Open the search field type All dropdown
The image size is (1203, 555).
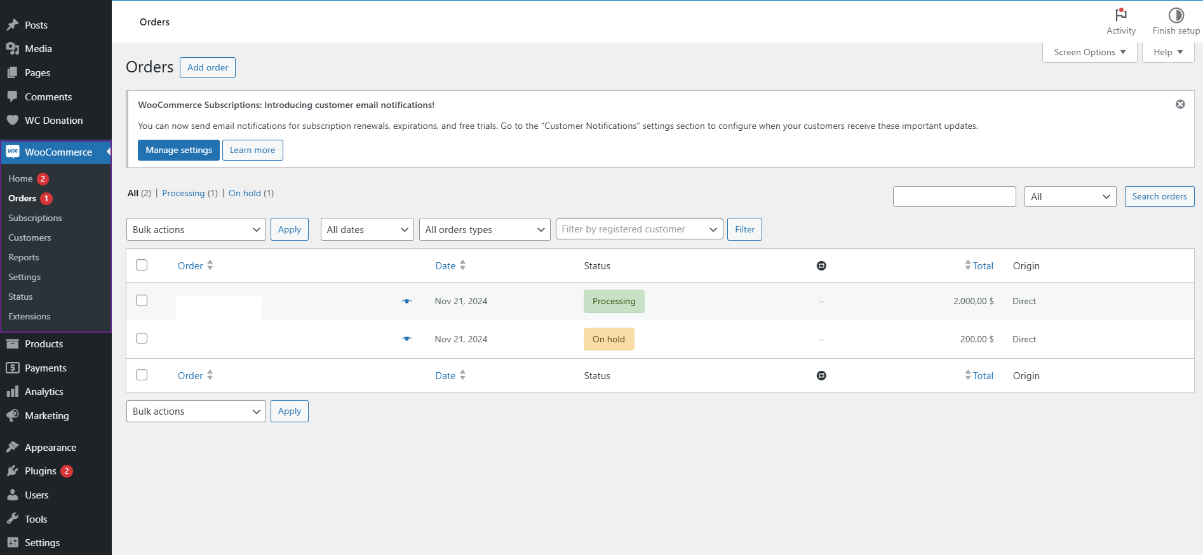pyautogui.click(x=1070, y=196)
